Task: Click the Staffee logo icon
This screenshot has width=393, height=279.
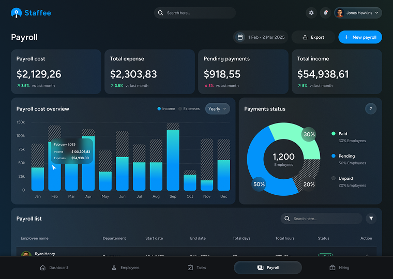Action: click(x=17, y=13)
